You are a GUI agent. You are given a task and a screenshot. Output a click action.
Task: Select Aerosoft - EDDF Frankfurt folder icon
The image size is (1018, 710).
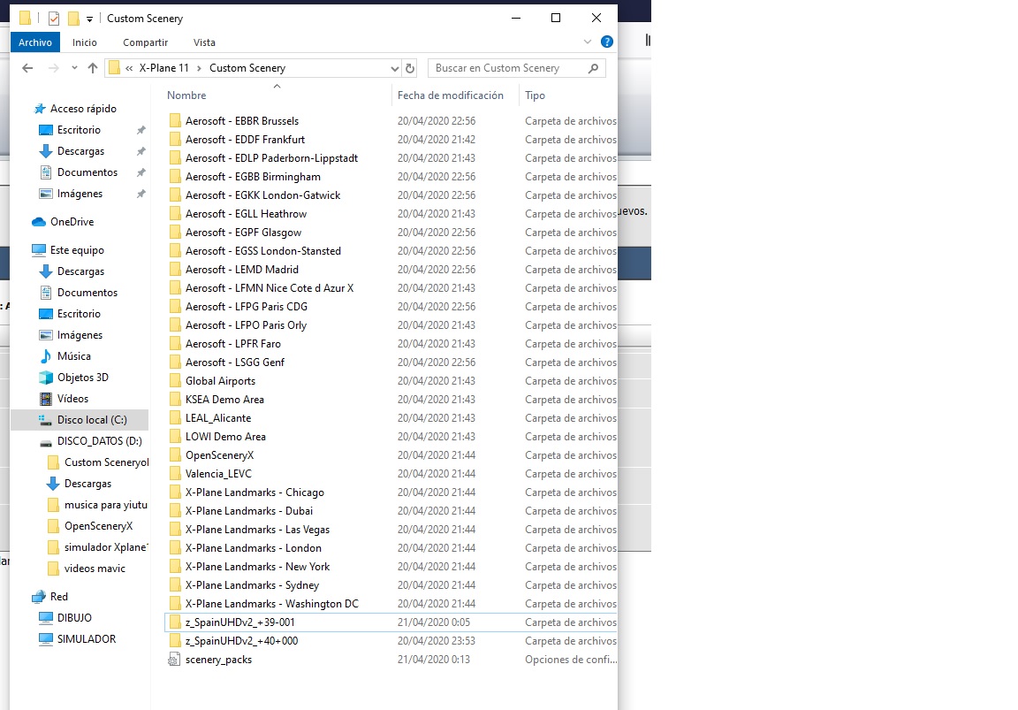point(175,140)
